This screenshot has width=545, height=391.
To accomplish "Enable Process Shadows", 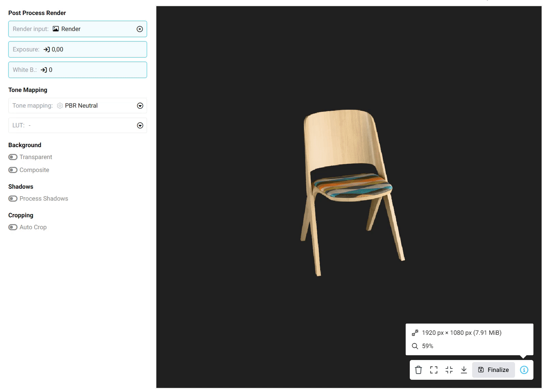I will pyautogui.click(x=13, y=199).
